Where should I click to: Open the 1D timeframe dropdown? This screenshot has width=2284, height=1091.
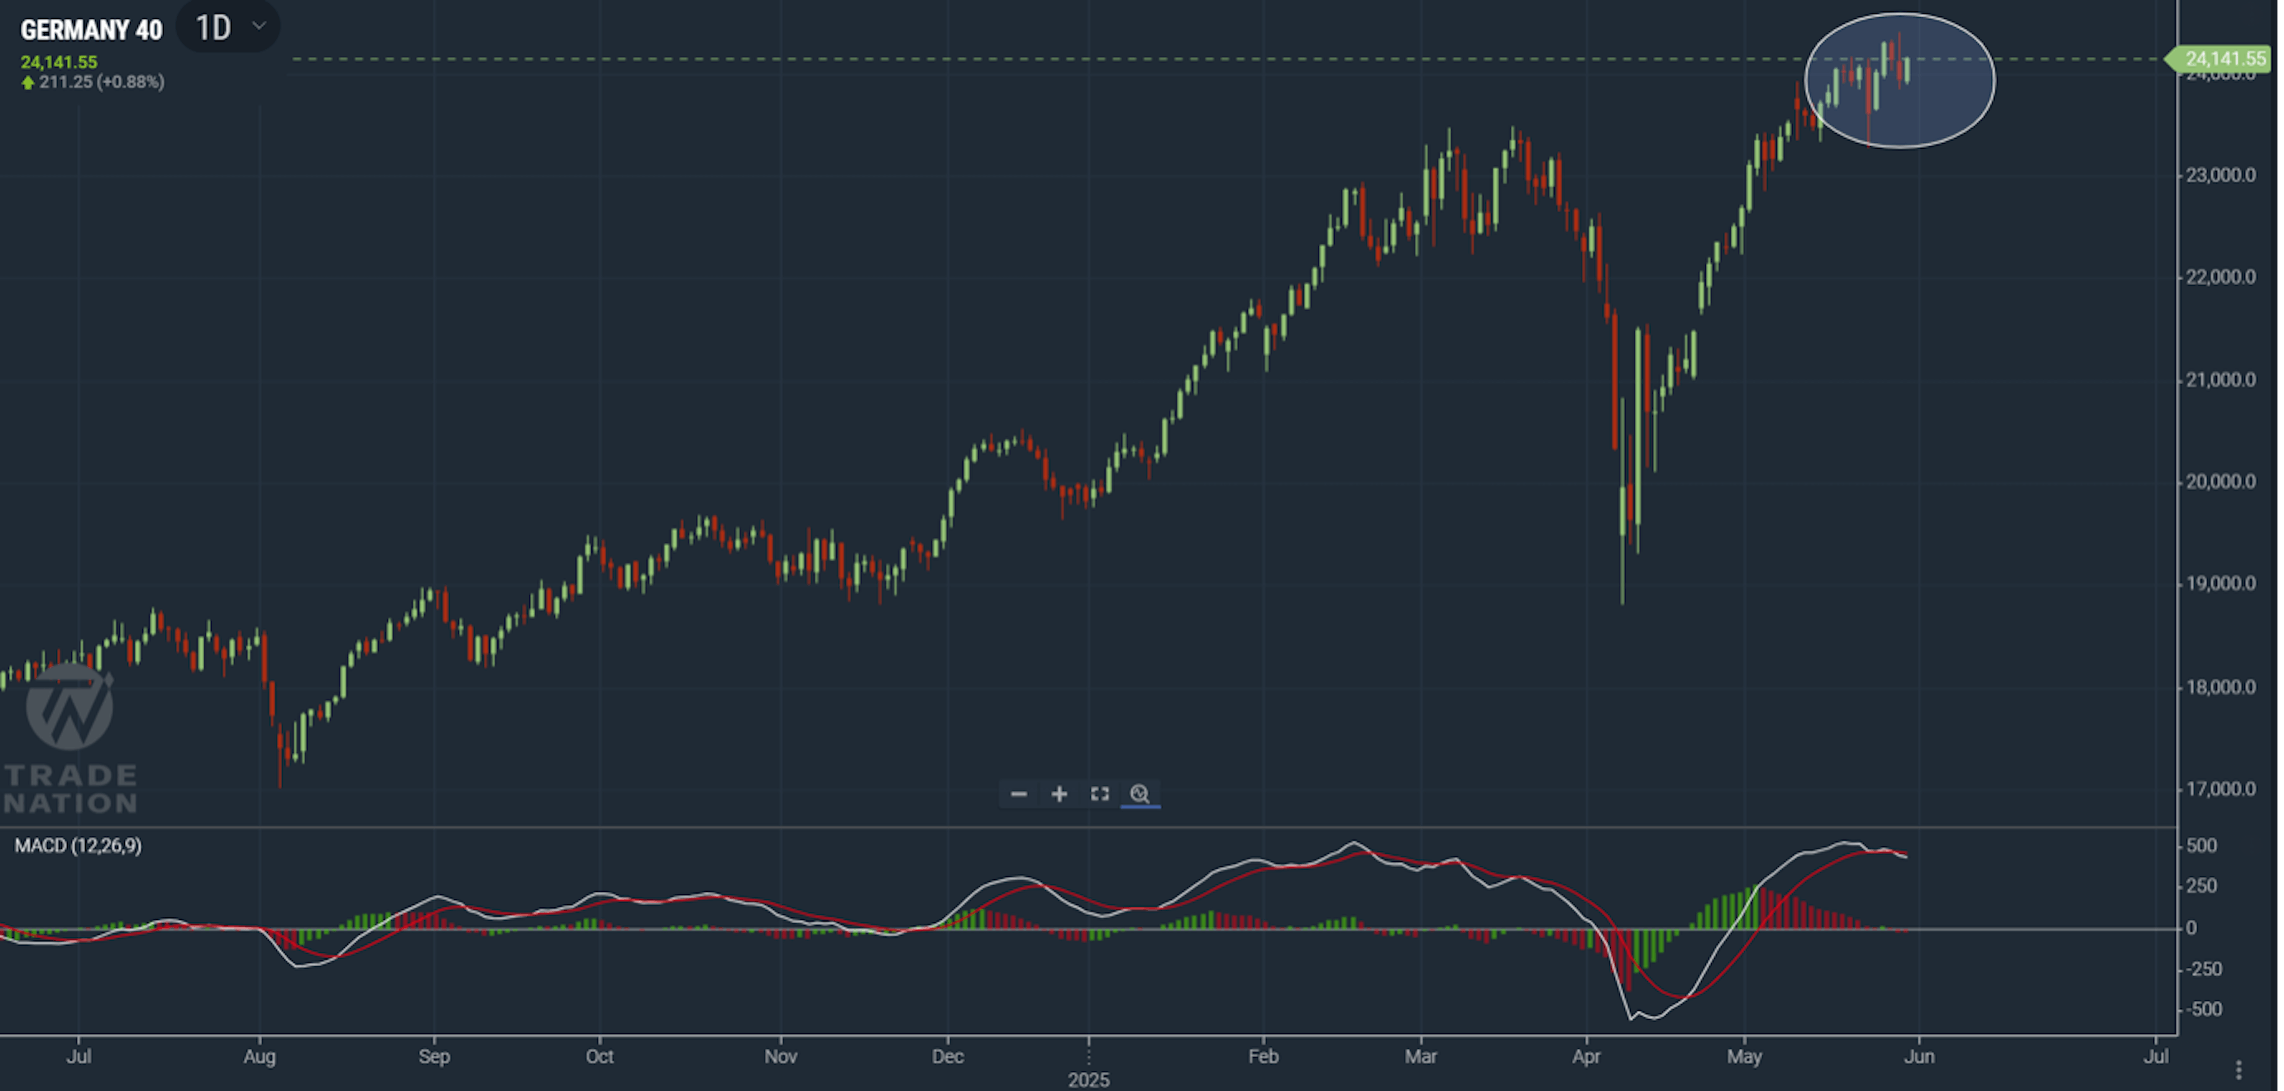[x=229, y=27]
